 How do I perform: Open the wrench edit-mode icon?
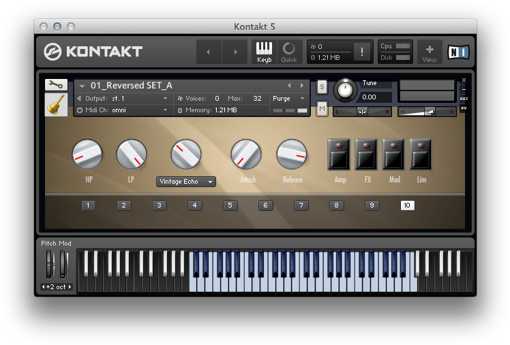(56, 85)
